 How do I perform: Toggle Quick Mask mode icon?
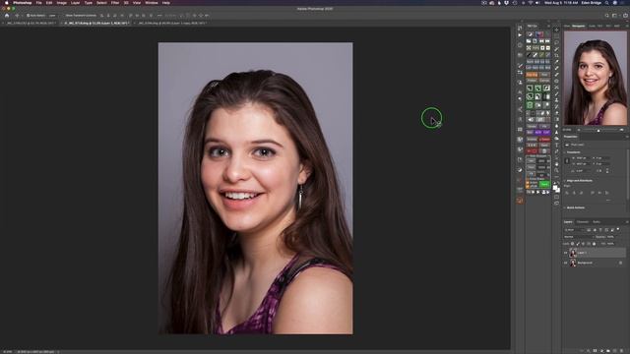coord(556,197)
